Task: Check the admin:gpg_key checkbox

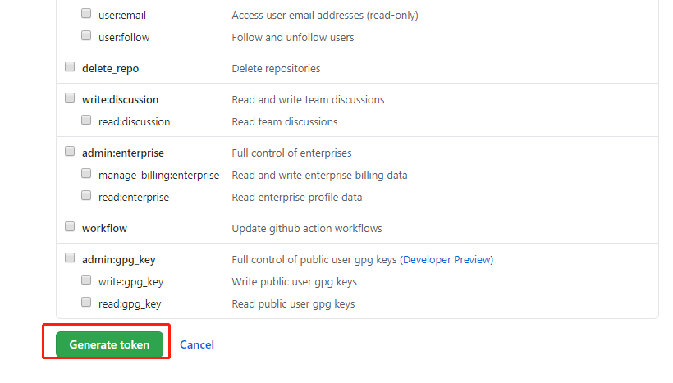Action: click(70, 258)
